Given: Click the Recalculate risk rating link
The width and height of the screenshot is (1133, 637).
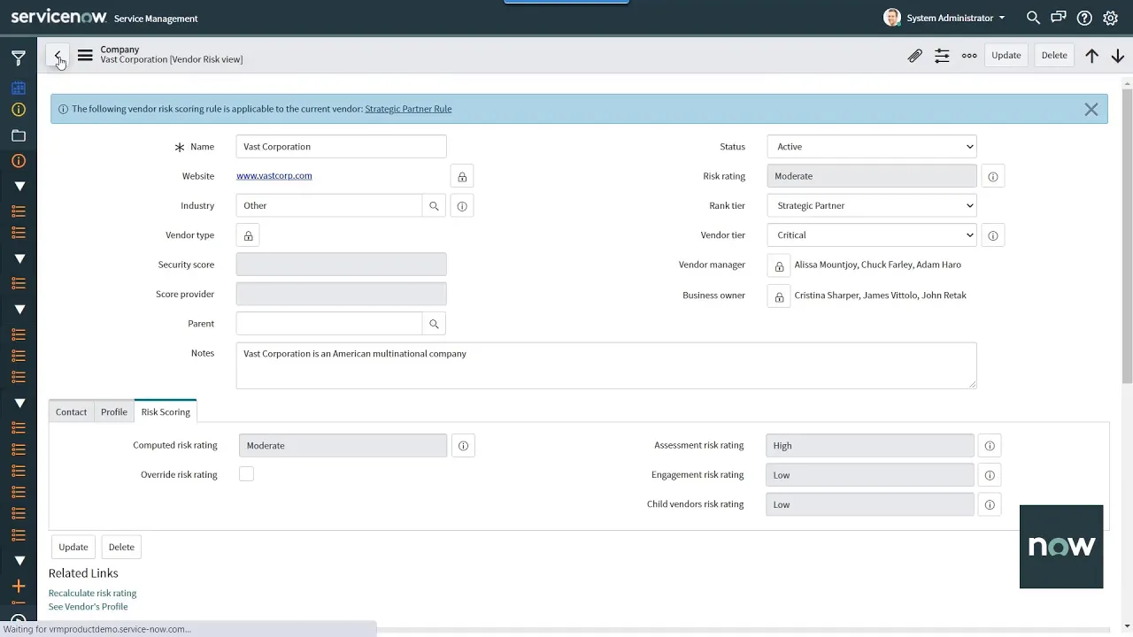Looking at the screenshot, I should coord(92,593).
